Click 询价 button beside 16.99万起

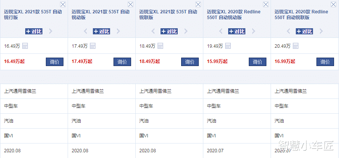coord(325,62)
